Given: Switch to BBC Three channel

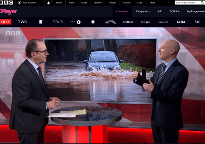Looking at the screenshot, I should (40, 22).
